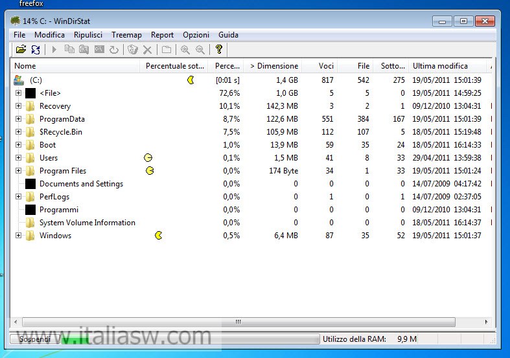Sort by the Voci column header

coord(319,66)
